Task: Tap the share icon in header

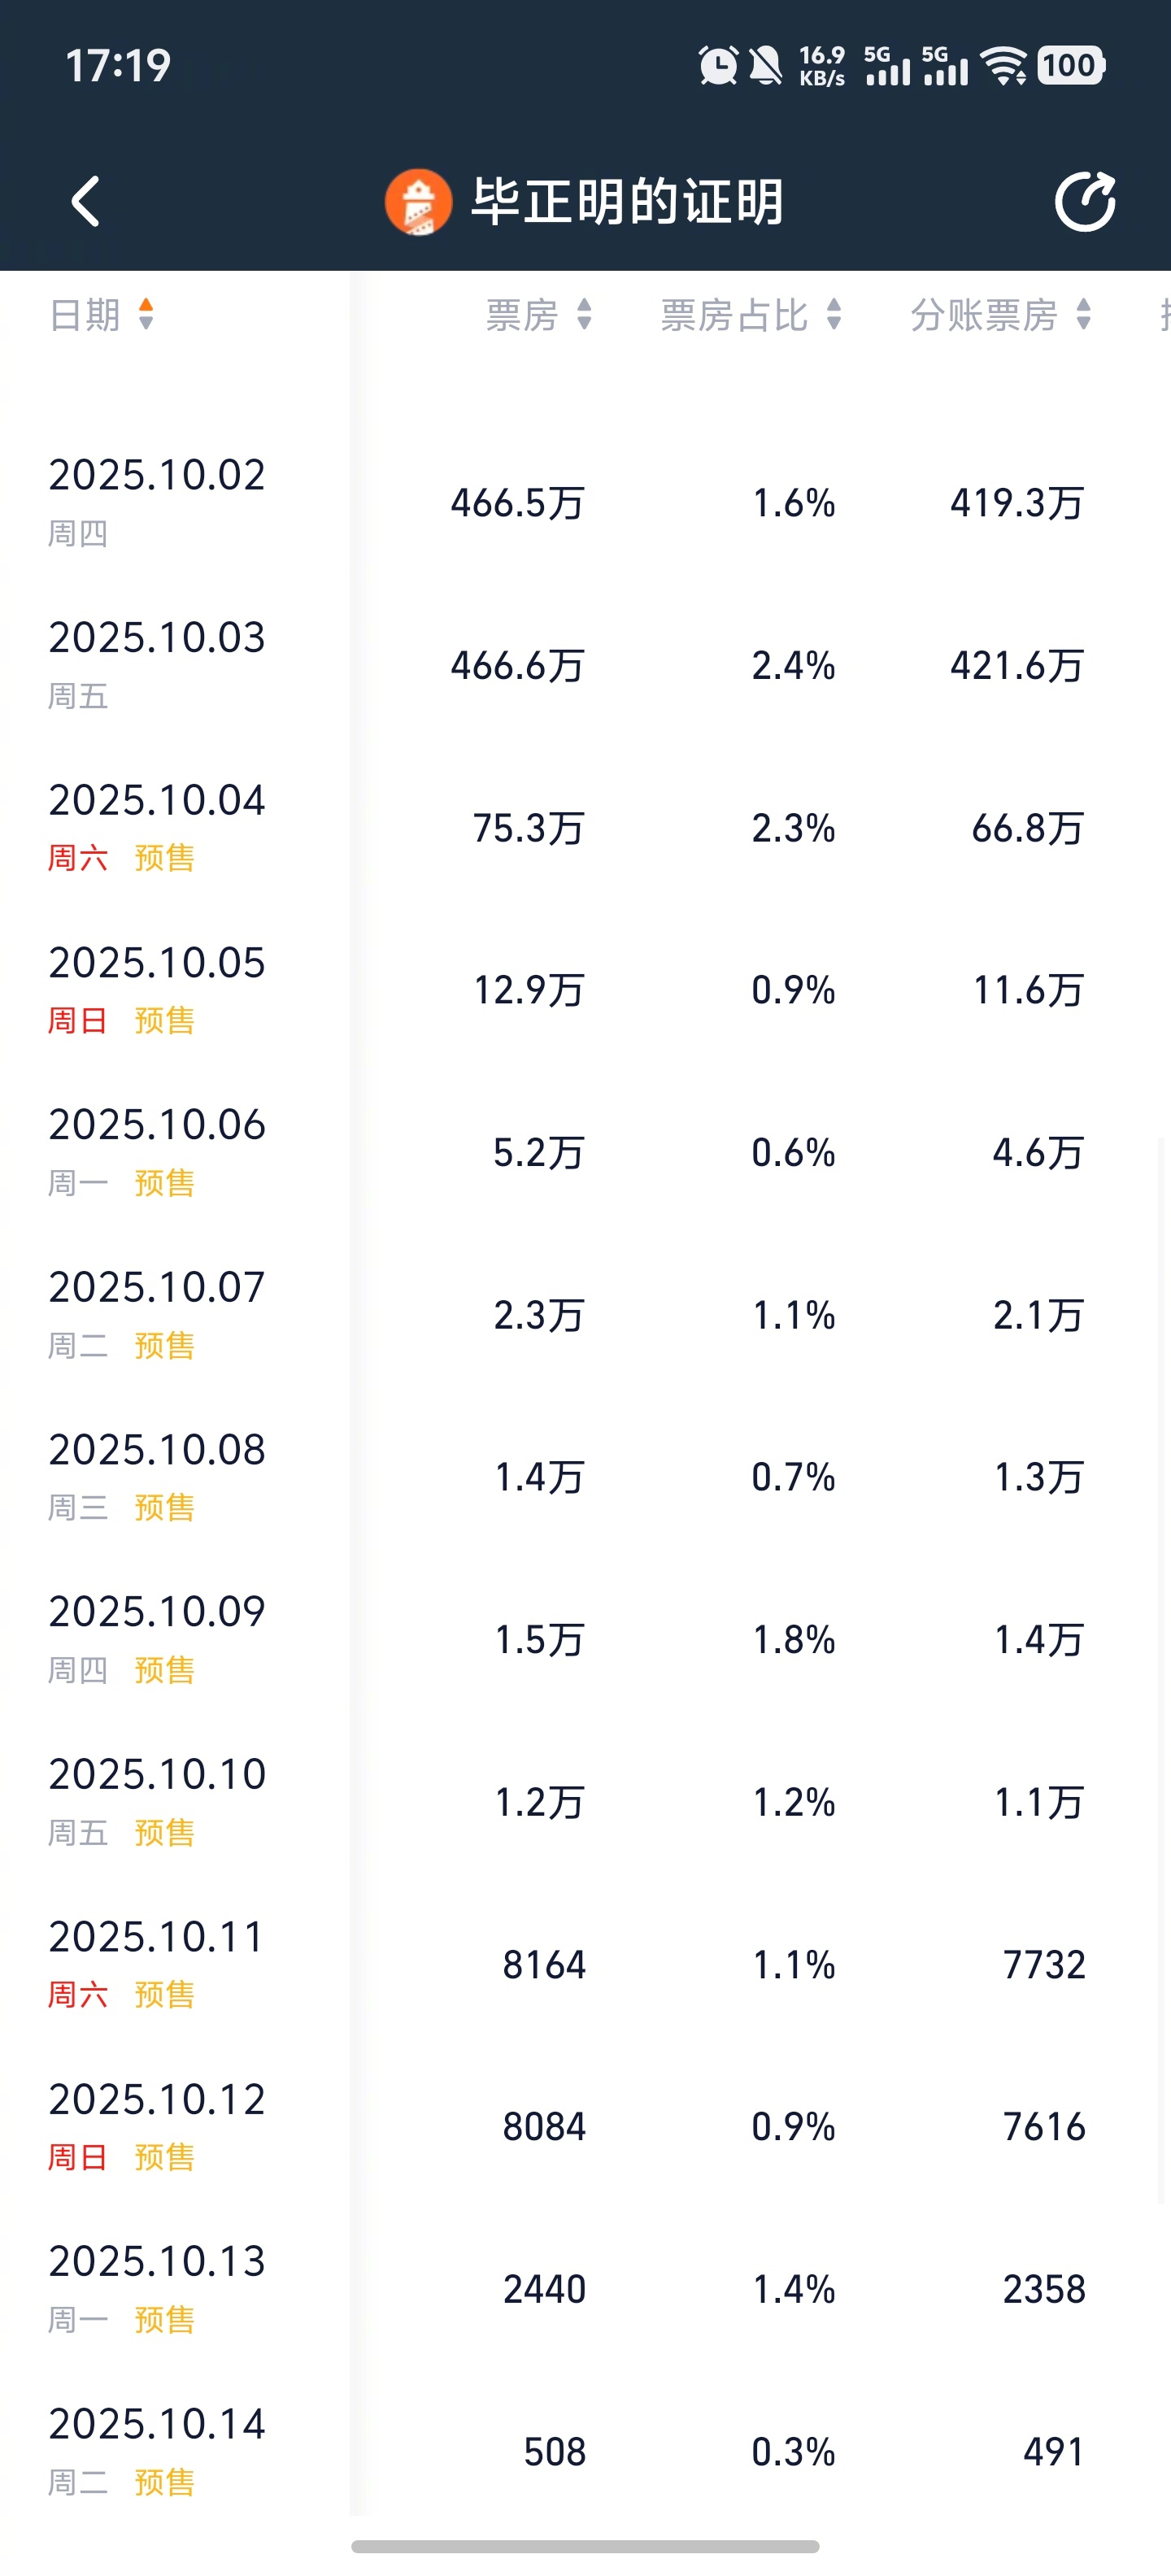Action: coord(1085,201)
